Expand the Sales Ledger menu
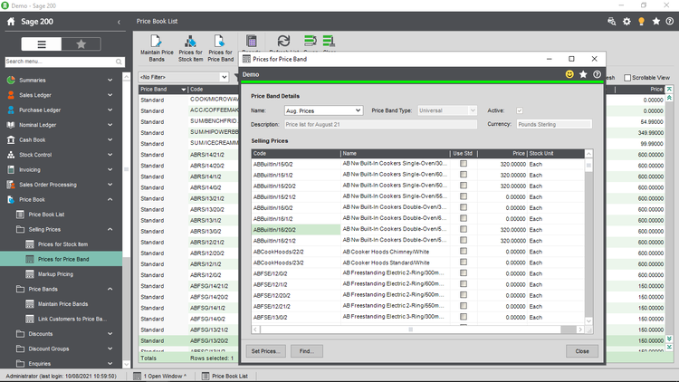The height and width of the screenshot is (382, 679). point(110,95)
